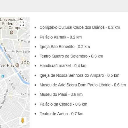Click the blue transit station icon
The height and width of the screenshot is (128, 128).
(x=3, y=76)
